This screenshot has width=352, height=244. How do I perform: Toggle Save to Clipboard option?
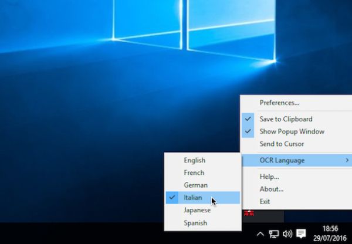point(297,119)
